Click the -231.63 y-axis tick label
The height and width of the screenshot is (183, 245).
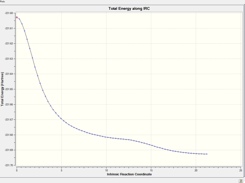9,59
